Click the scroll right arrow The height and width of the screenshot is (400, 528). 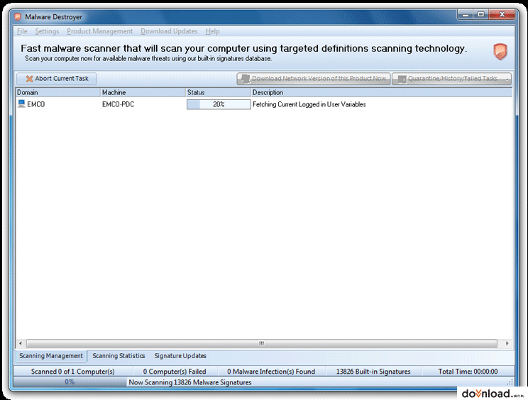(507, 343)
